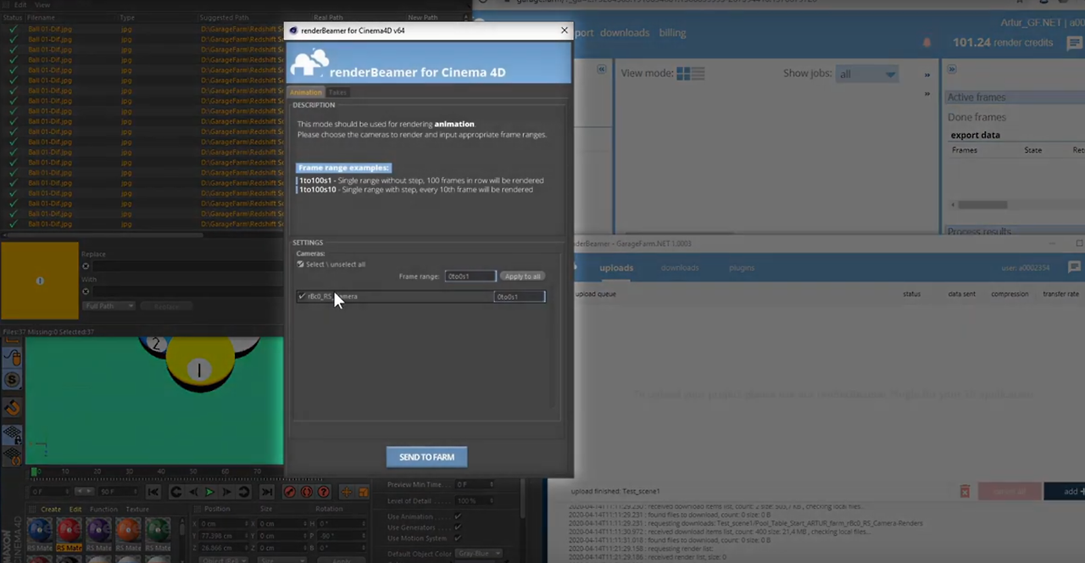Go to start of animation button
The width and height of the screenshot is (1085, 563).
click(153, 492)
